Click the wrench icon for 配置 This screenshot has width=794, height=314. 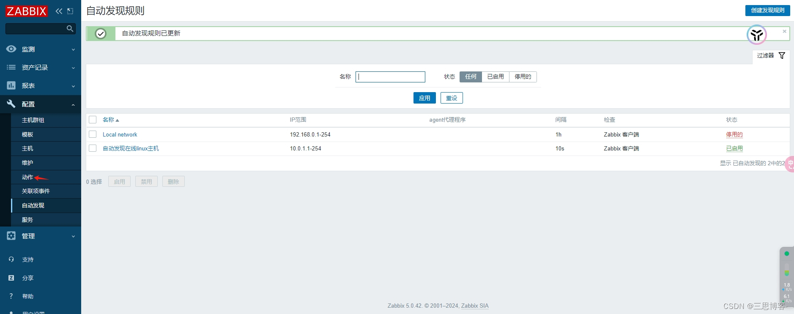[11, 104]
